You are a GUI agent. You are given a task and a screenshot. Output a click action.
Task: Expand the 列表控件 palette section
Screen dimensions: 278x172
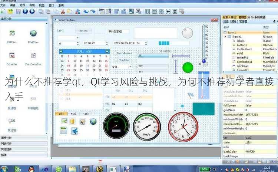tap(24, 144)
